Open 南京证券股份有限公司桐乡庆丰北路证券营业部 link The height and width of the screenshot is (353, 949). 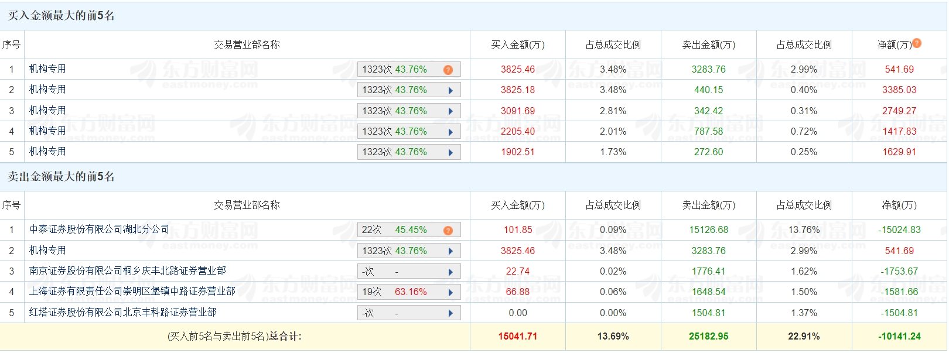127,270
